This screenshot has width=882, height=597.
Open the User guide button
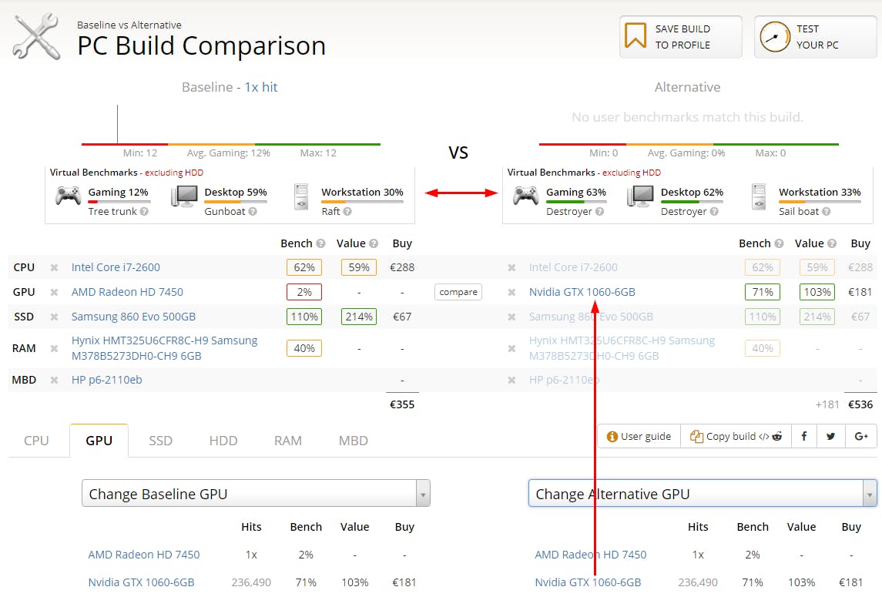(x=639, y=436)
